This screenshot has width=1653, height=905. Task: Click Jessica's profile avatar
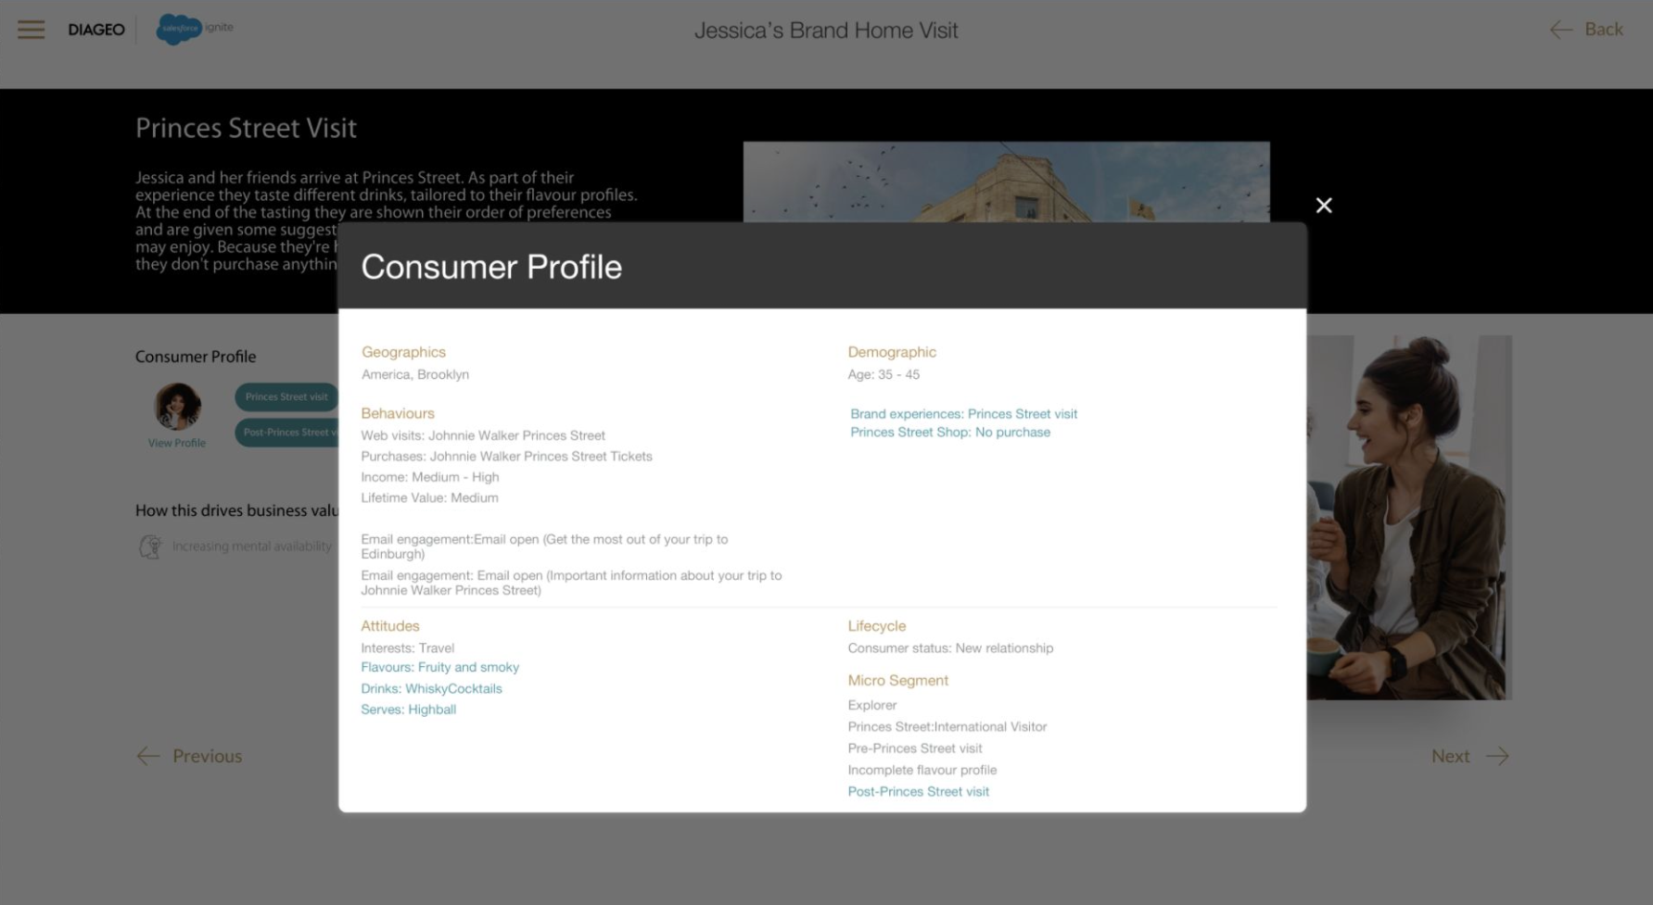(177, 407)
